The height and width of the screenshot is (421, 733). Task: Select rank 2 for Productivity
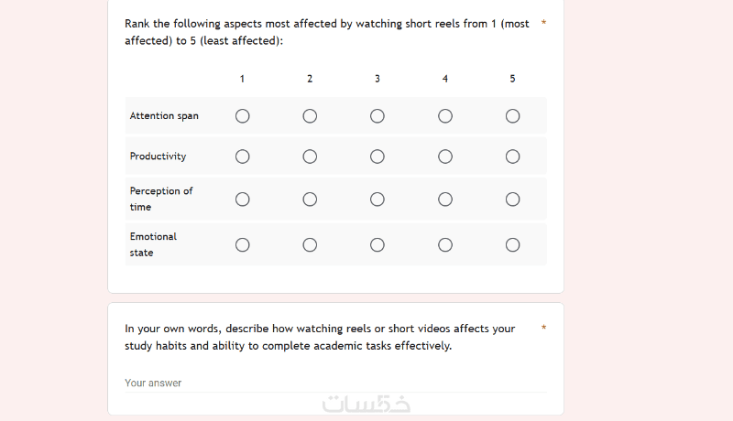tap(310, 157)
